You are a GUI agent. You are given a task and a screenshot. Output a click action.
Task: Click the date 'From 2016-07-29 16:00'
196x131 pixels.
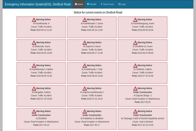[41, 99]
